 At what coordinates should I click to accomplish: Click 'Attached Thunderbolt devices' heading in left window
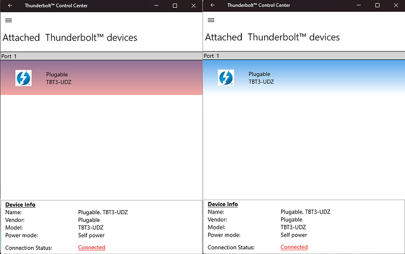coord(70,37)
